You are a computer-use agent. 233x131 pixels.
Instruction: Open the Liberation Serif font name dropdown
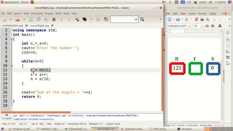(189, 26)
